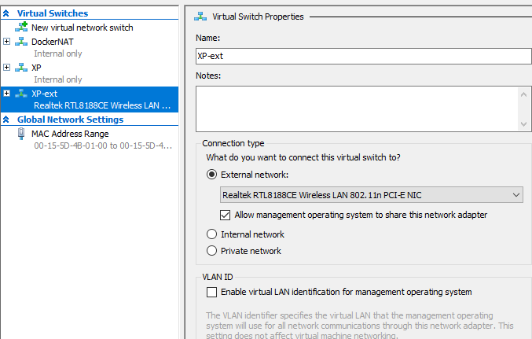Enable virtual LAN identification checkbox

211,292
